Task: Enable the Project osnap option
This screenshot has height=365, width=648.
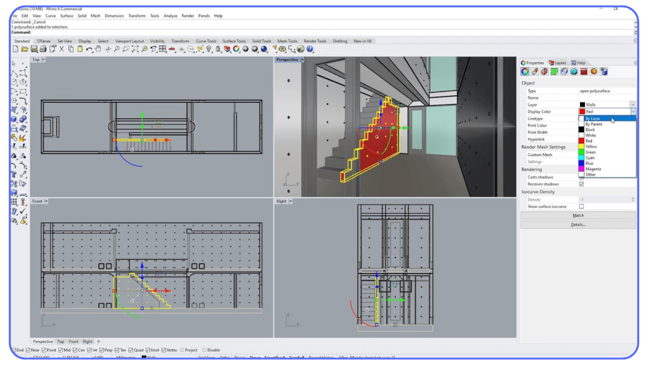Action: 182,350
